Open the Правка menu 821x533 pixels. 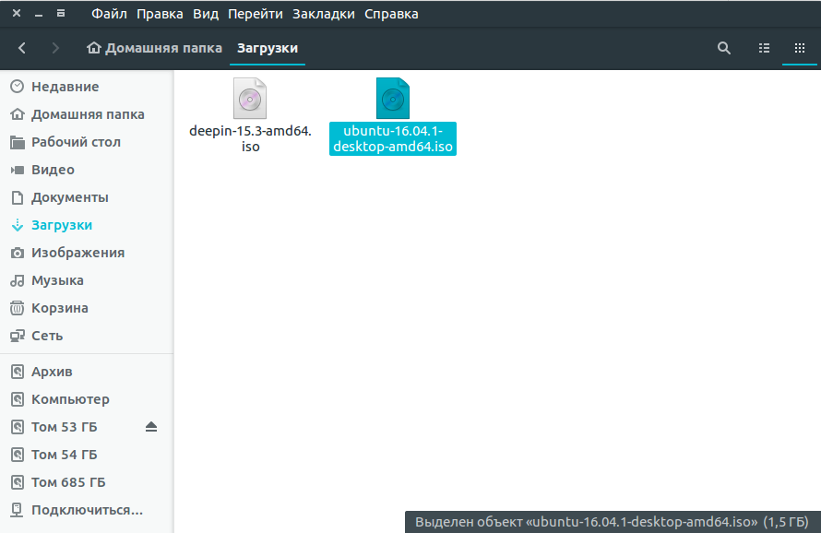pos(160,14)
